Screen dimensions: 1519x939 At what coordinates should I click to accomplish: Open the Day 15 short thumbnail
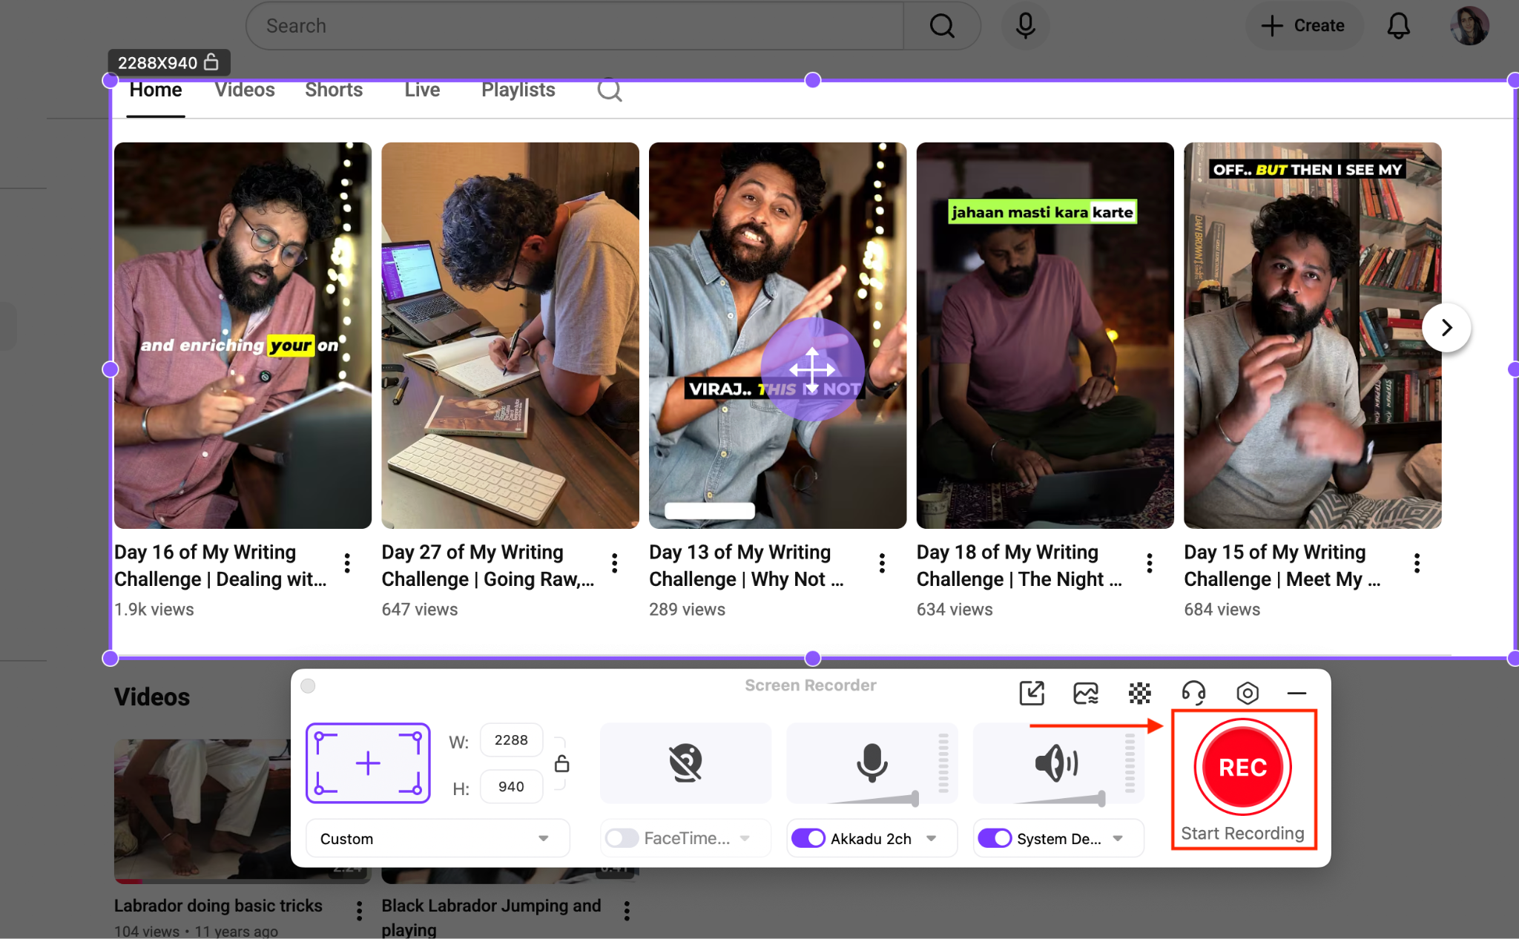pos(1312,335)
